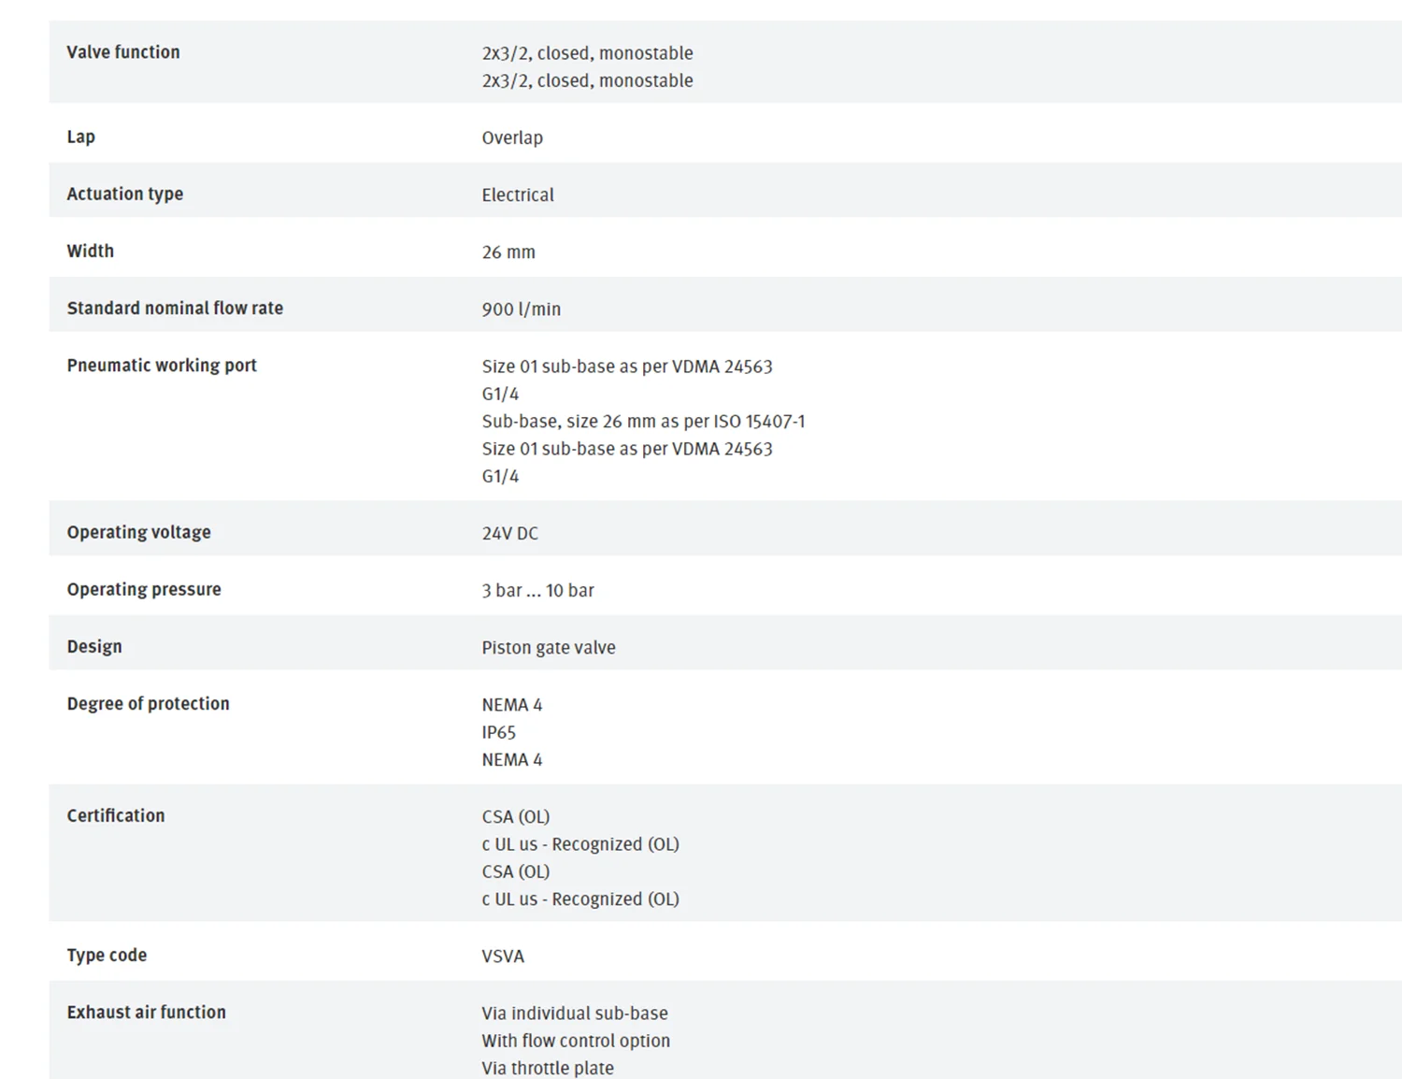Click the Certification row label
Image resolution: width=1402 pixels, height=1079 pixels.
(115, 816)
